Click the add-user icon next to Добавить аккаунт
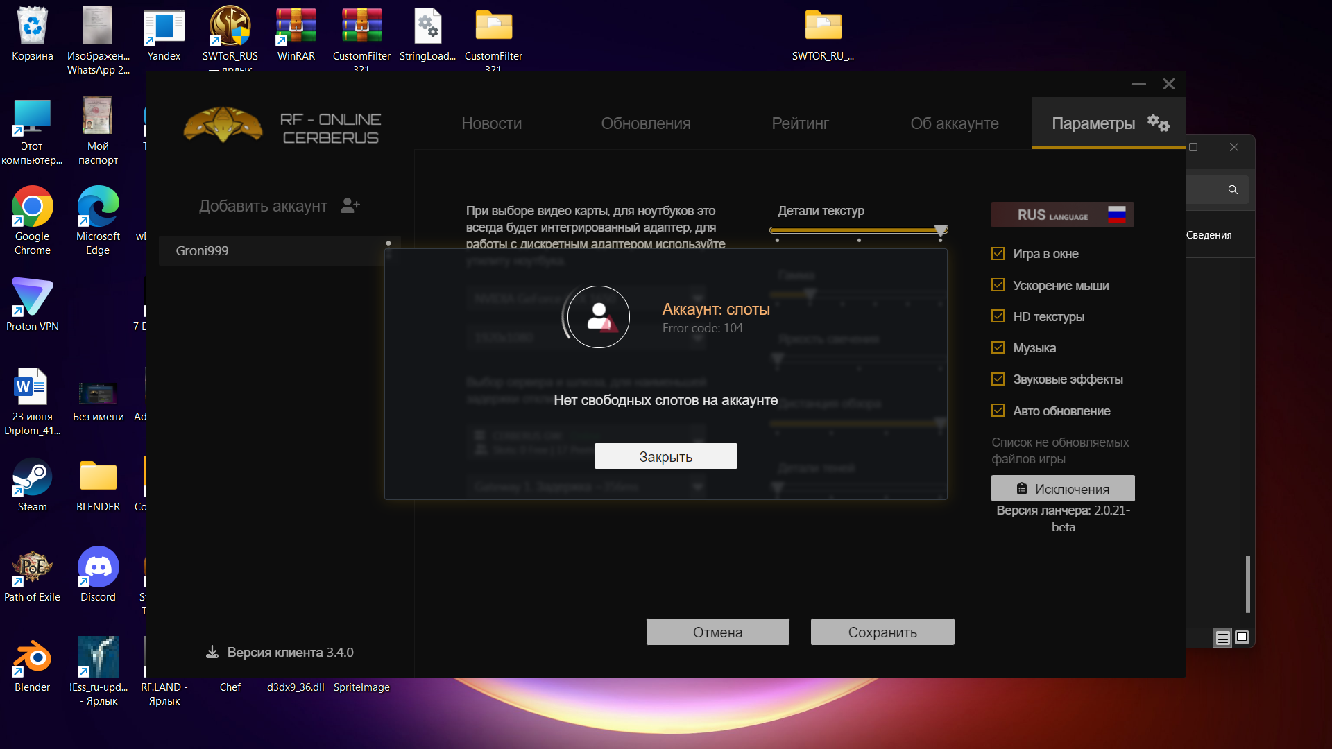This screenshot has height=749, width=1332. [x=350, y=205]
